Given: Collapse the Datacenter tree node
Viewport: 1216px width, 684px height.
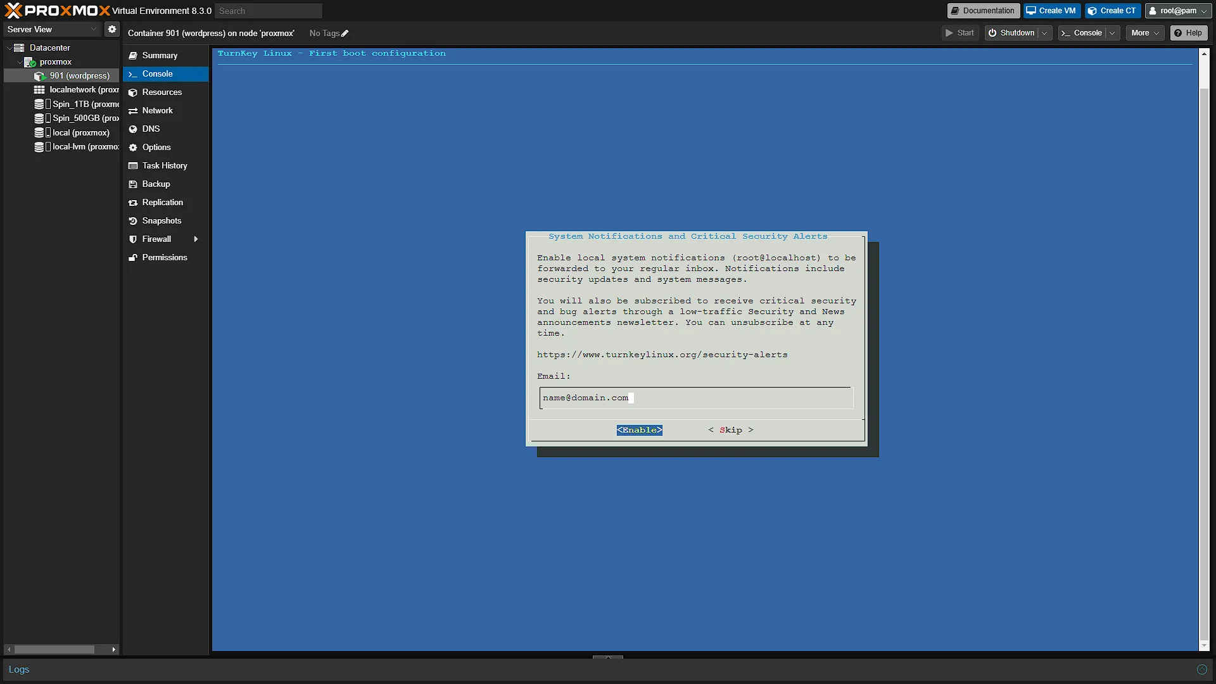Looking at the screenshot, I should point(9,47).
